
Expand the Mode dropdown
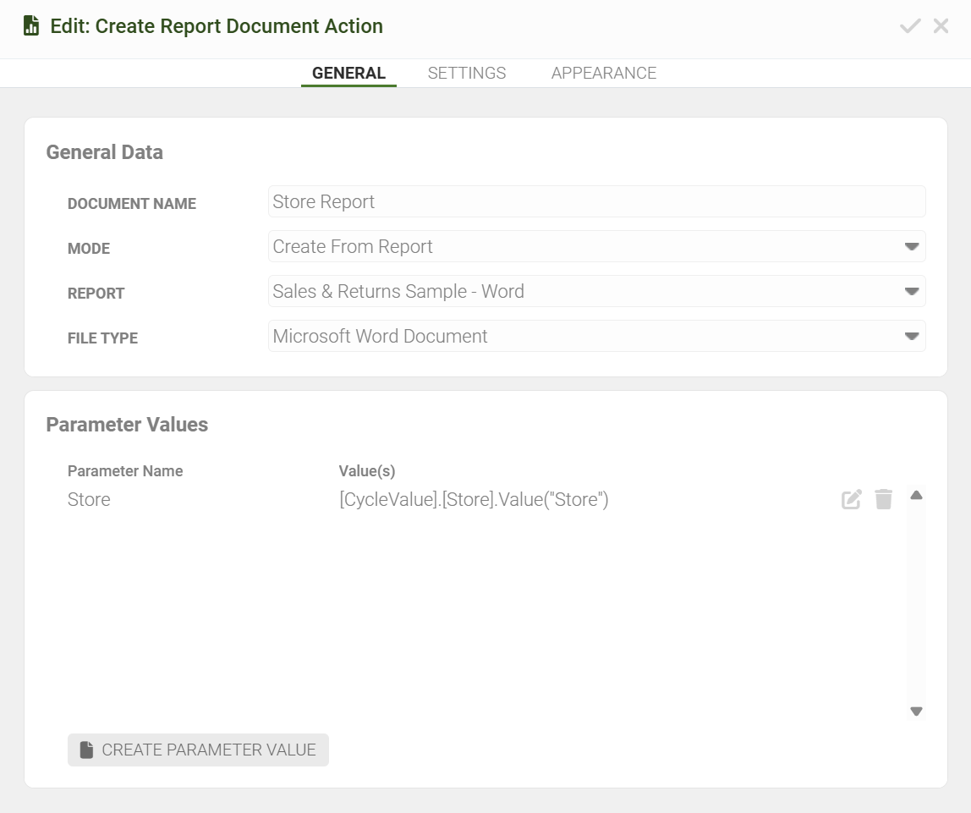(x=911, y=247)
